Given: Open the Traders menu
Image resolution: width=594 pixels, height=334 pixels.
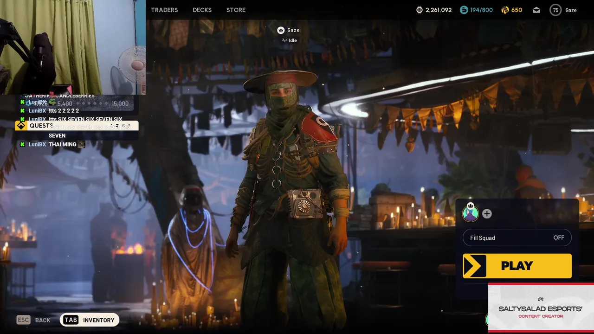Looking at the screenshot, I should (x=164, y=10).
